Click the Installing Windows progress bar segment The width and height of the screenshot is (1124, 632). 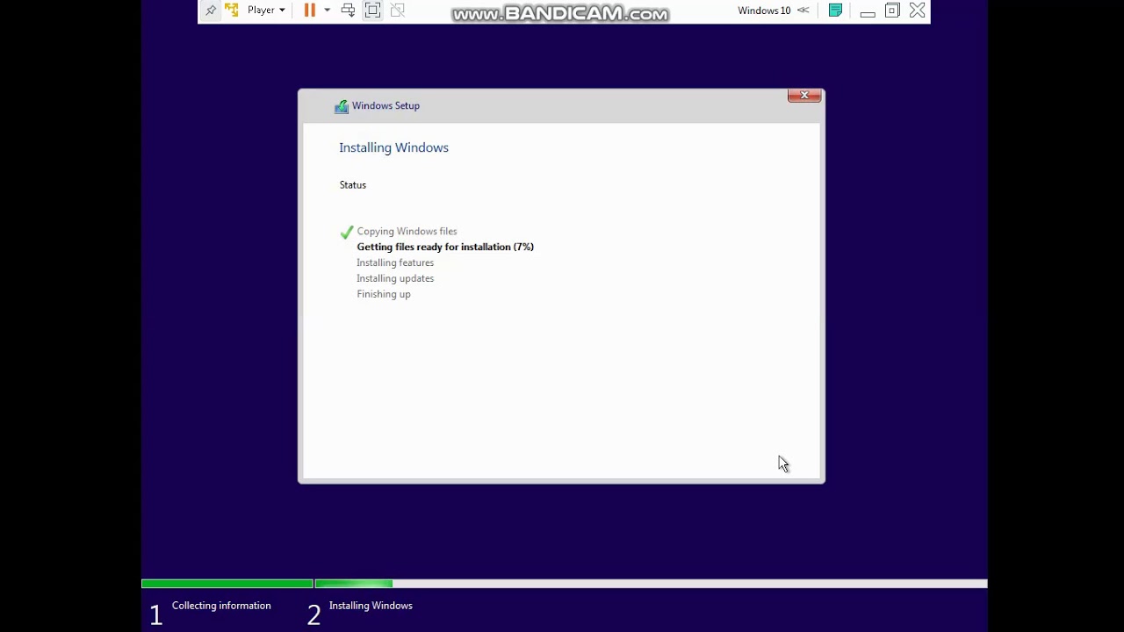[651, 584]
